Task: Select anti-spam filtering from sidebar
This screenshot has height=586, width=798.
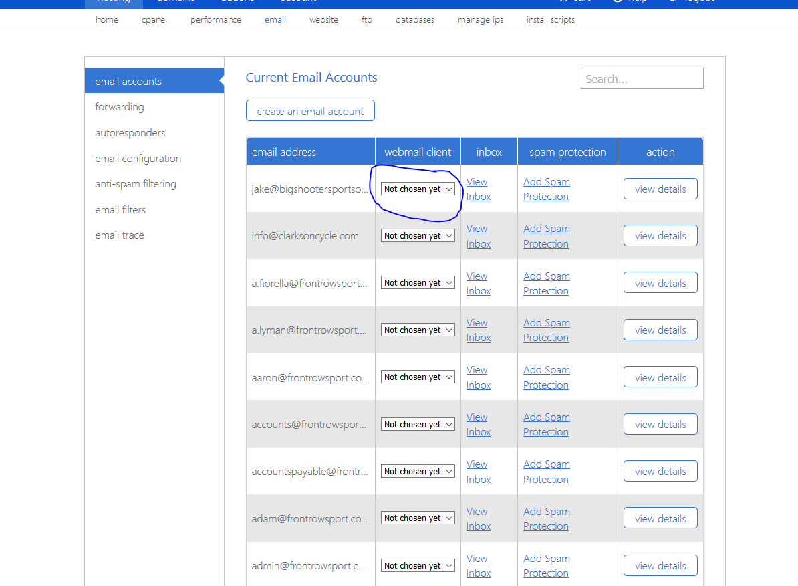Action: click(x=136, y=184)
